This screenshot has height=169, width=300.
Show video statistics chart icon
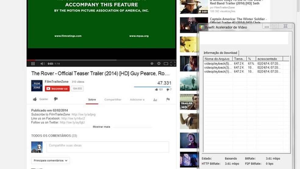(x=155, y=99)
